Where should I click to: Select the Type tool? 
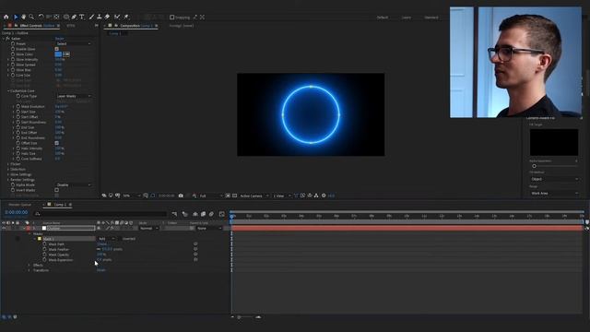coord(82,17)
